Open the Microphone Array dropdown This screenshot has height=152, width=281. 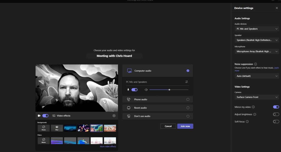point(257,51)
